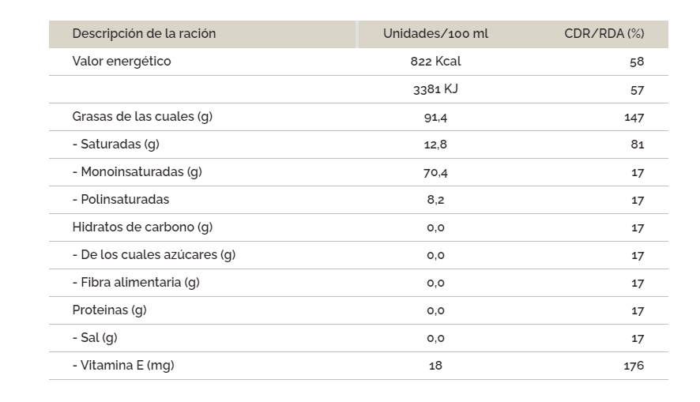This screenshot has width=700, height=402.
Task: Select the '- Fibra alimentaria (g)' row label
Action: click(x=135, y=283)
